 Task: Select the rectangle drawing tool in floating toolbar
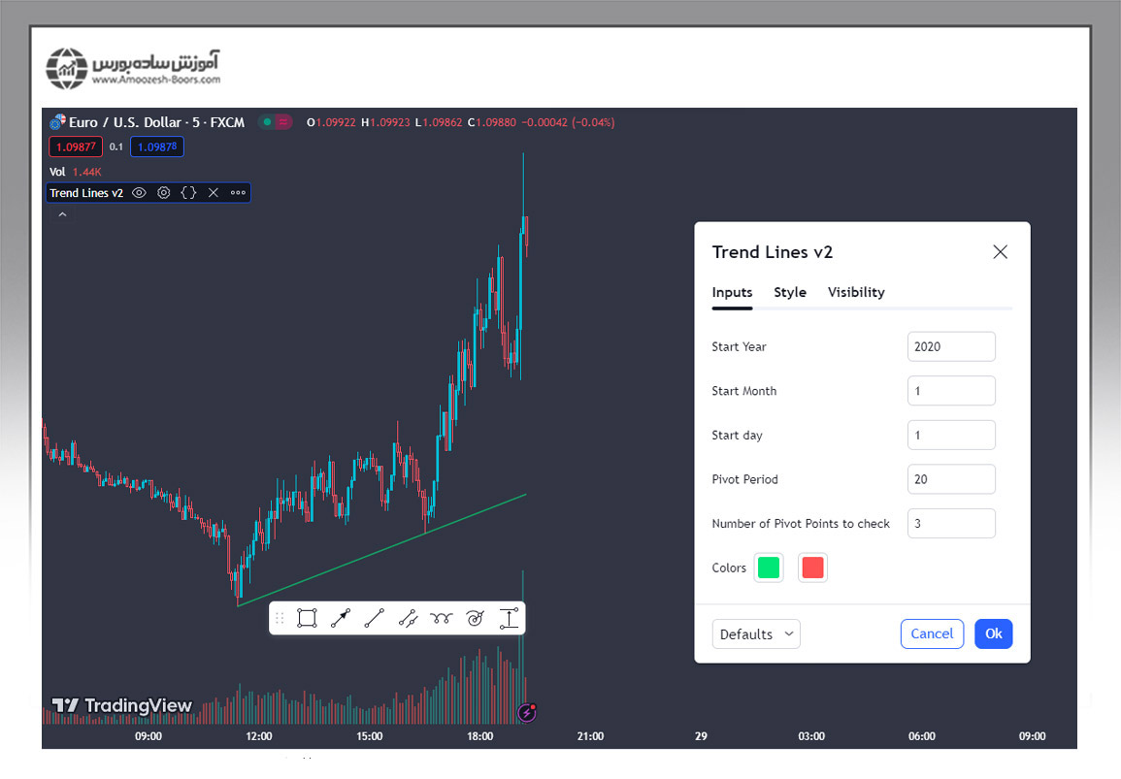[307, 618]
